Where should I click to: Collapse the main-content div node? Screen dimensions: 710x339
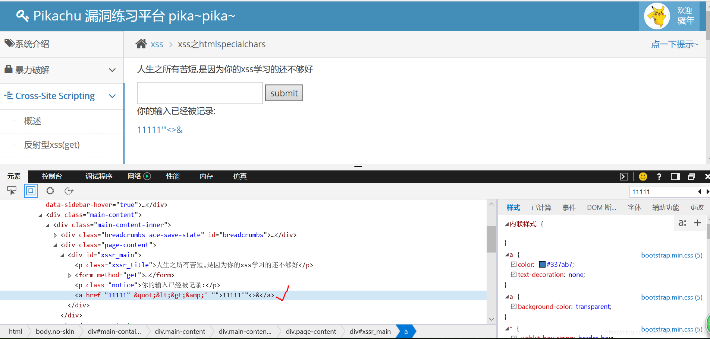click(x=40, y=215)
